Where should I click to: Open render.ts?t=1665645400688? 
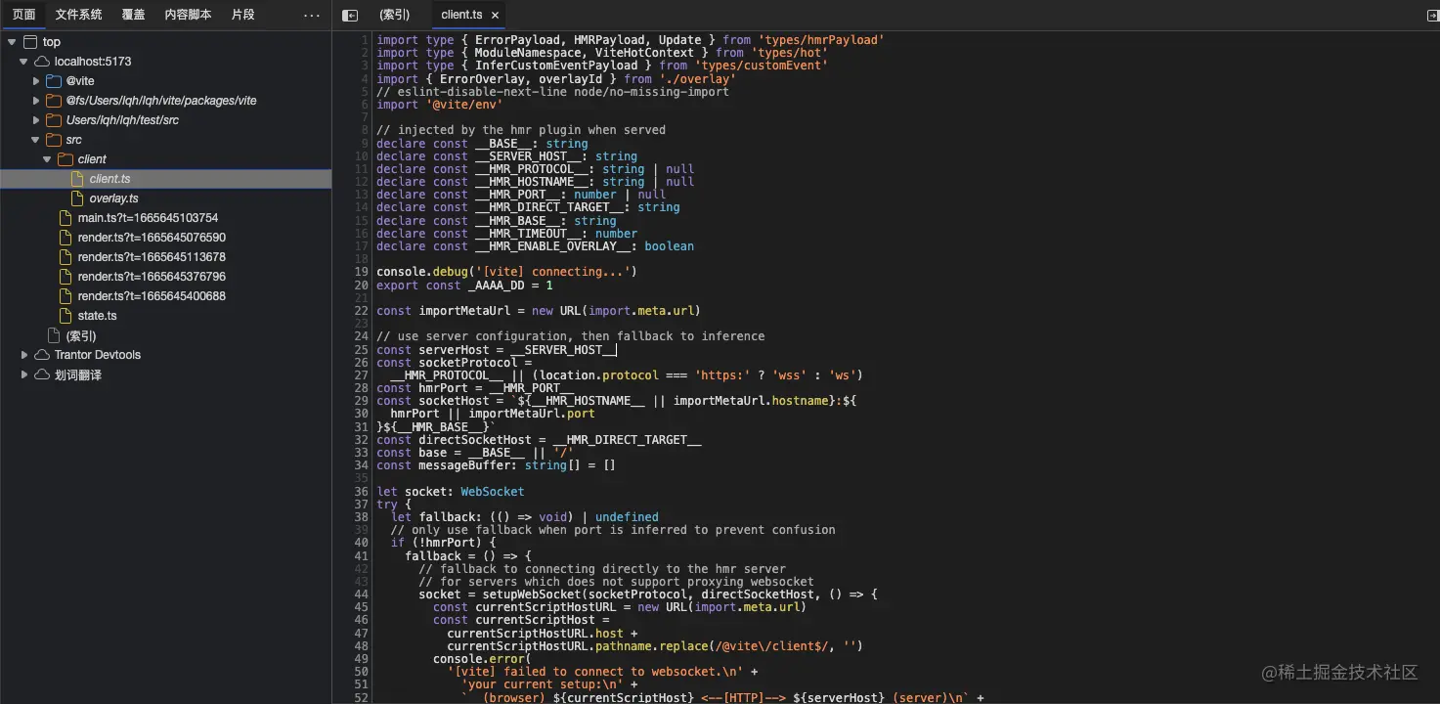pyautogui.click(x=152, y=296)
